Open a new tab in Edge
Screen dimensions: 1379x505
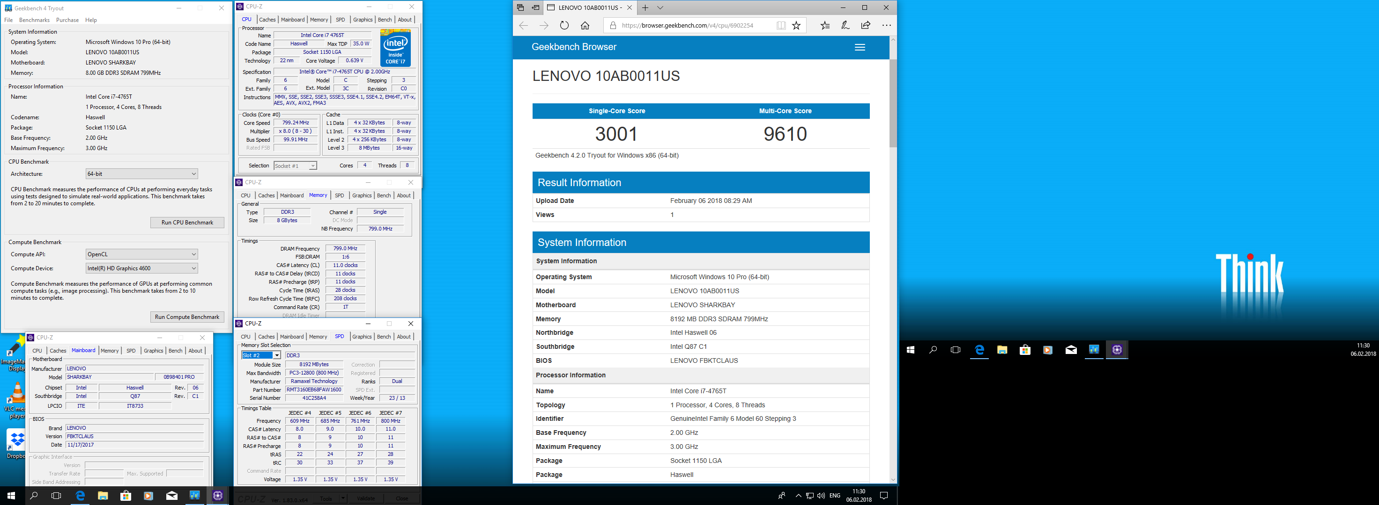(x=645, y=7)
